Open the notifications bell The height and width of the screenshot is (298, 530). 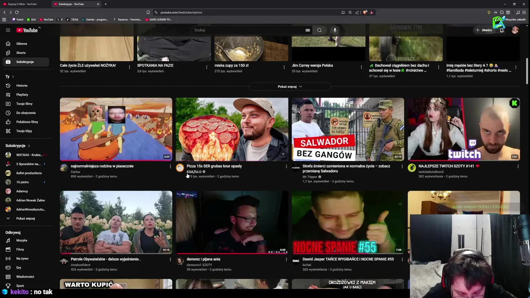pyautogui.click(x=502, y=30)
